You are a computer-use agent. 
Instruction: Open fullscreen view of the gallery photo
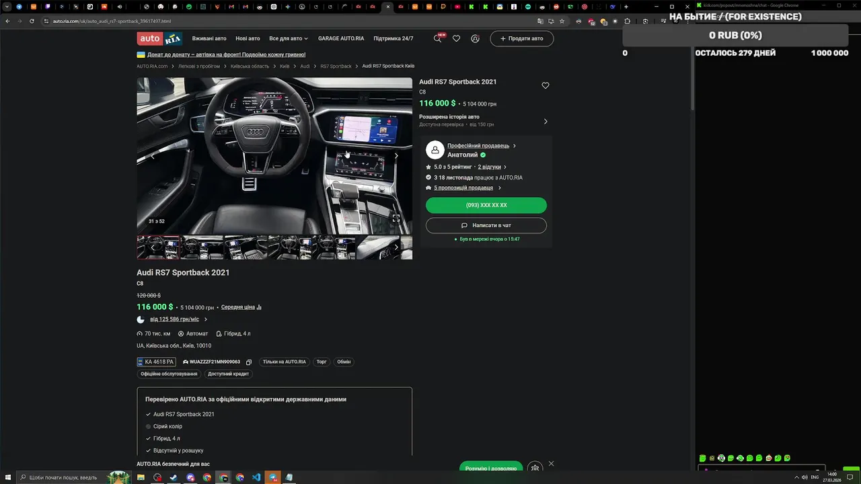tap(396, 218)
